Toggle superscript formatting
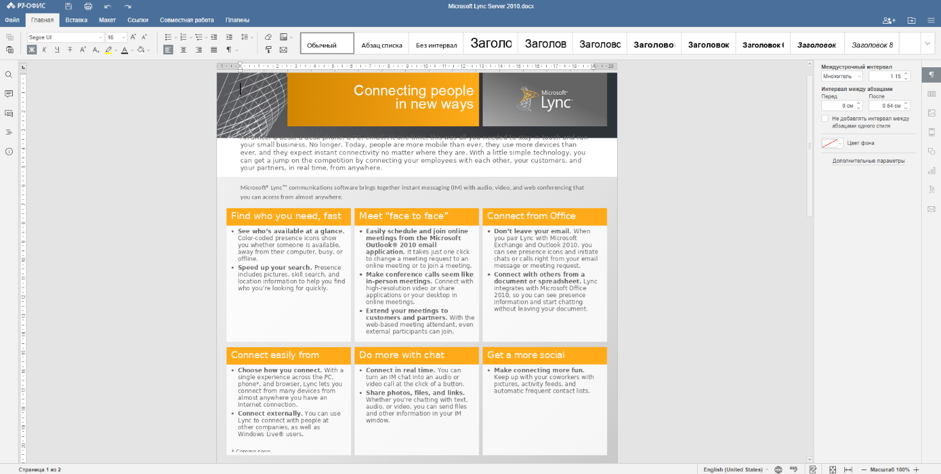The width and height of the screenshot is (941, 474). tap(83, 49)
